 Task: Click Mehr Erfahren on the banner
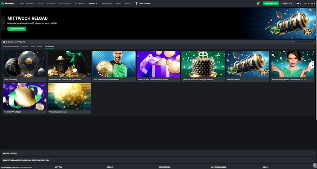(17, 29)
